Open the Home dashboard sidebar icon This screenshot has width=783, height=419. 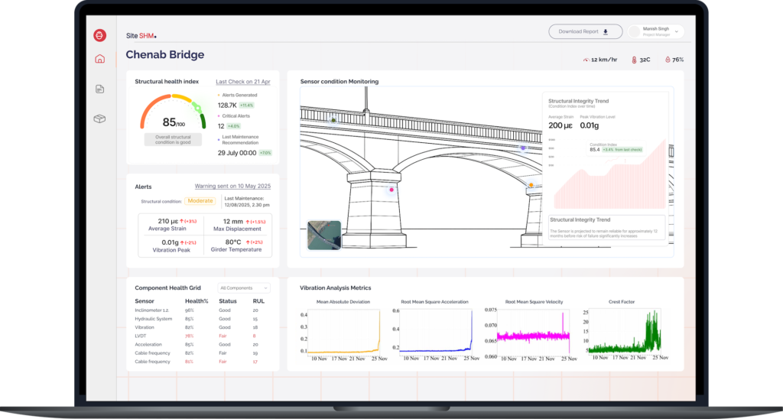[99, 59]
